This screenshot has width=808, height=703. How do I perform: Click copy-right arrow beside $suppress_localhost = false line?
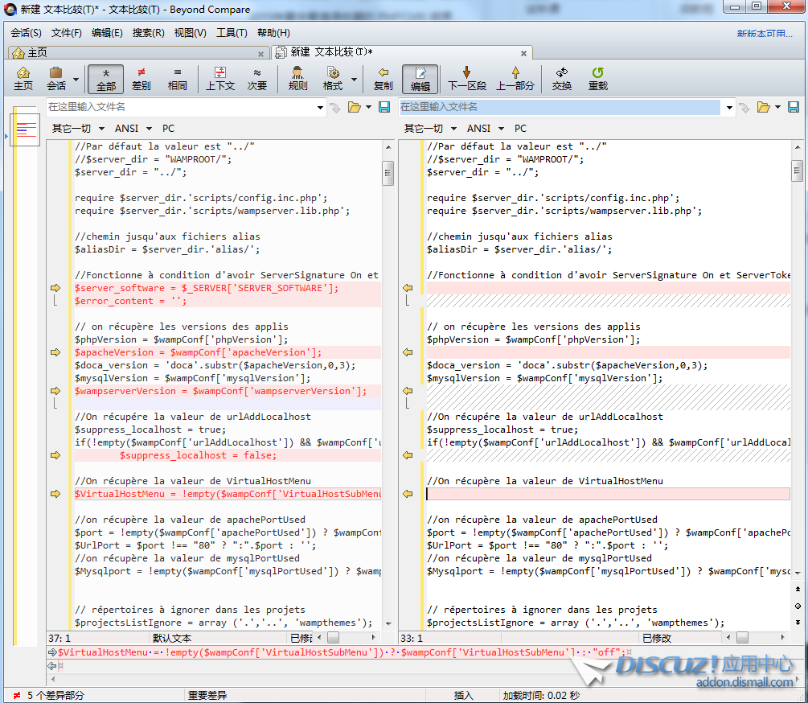point(55,455)
